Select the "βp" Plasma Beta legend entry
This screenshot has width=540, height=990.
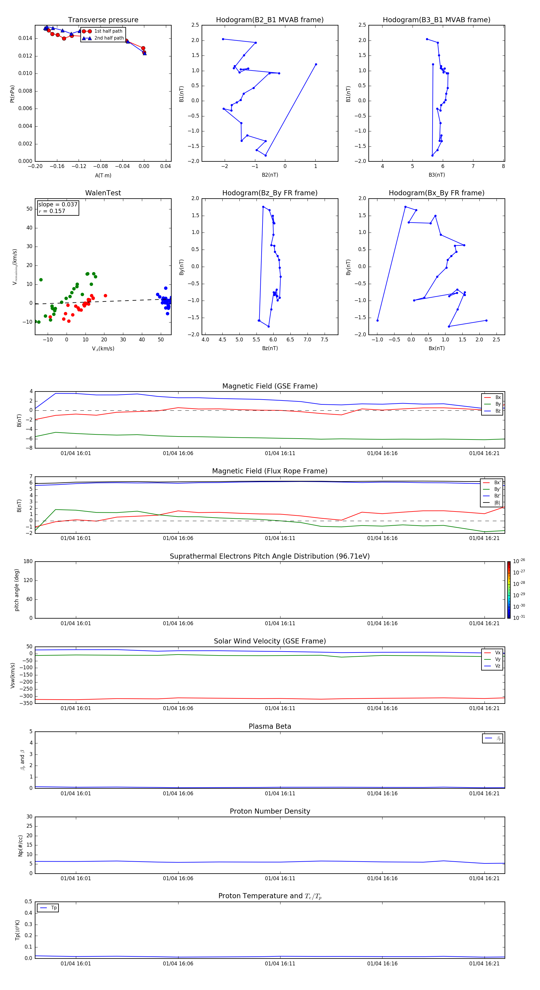click(493, 738)
